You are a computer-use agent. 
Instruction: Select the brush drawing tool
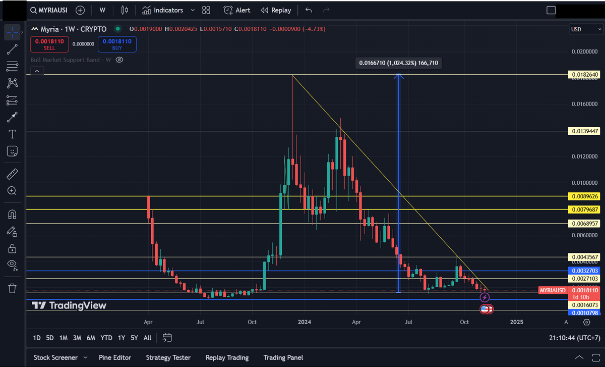[13, 117]
